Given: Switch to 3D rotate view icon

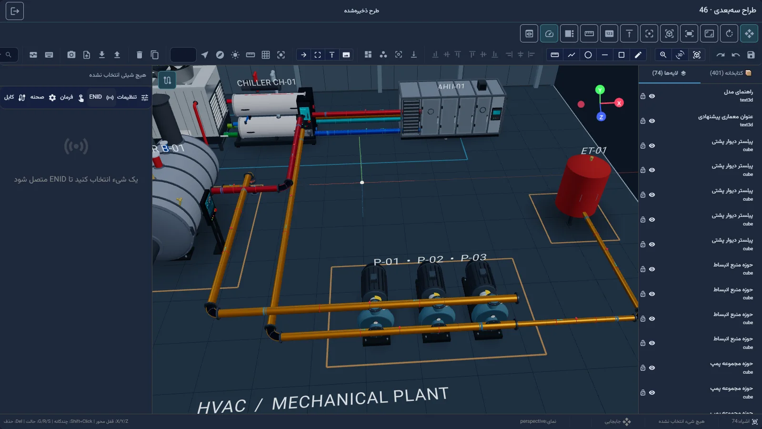Looking at the screenshot, I should pos(680,55).
